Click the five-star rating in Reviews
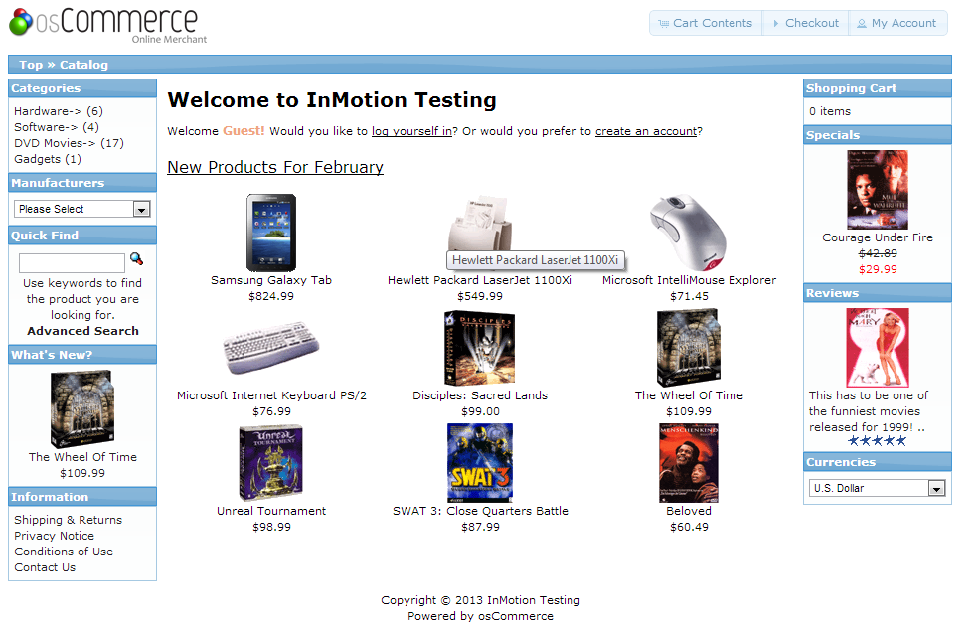Screen dimensions: 977x631 click(x=878, y=441)
